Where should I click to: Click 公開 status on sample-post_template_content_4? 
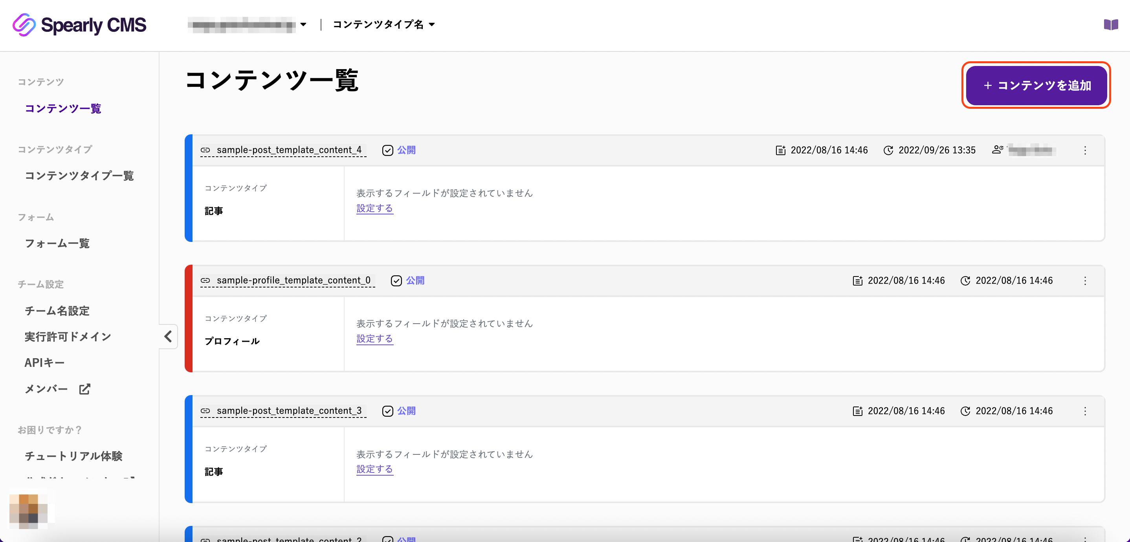click(406, 150)
